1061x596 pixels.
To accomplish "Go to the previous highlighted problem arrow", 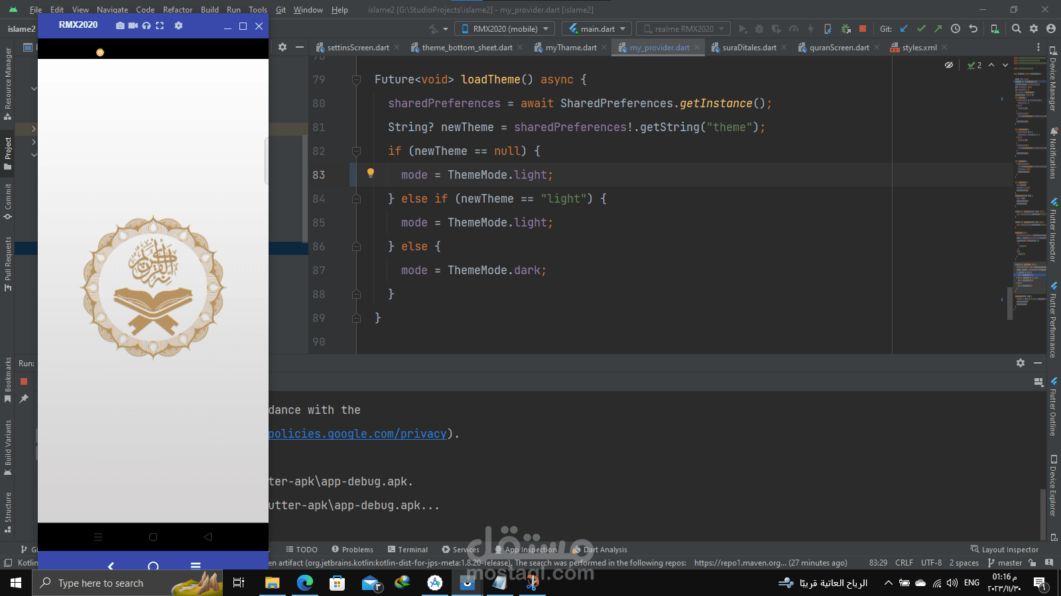I will click(x=991, y=65).
